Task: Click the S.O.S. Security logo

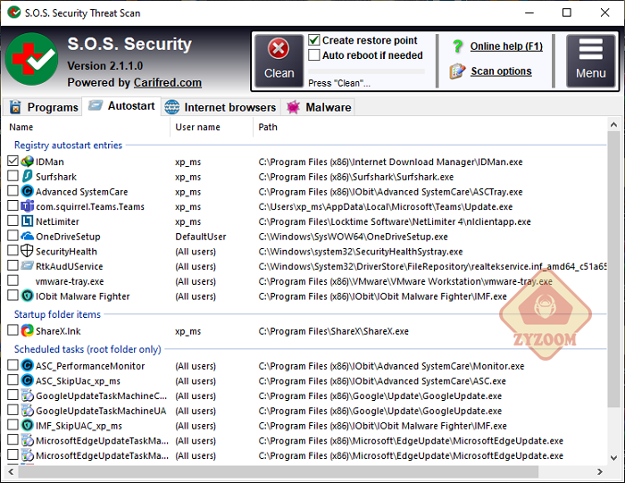Action: [x=31, y=59]
